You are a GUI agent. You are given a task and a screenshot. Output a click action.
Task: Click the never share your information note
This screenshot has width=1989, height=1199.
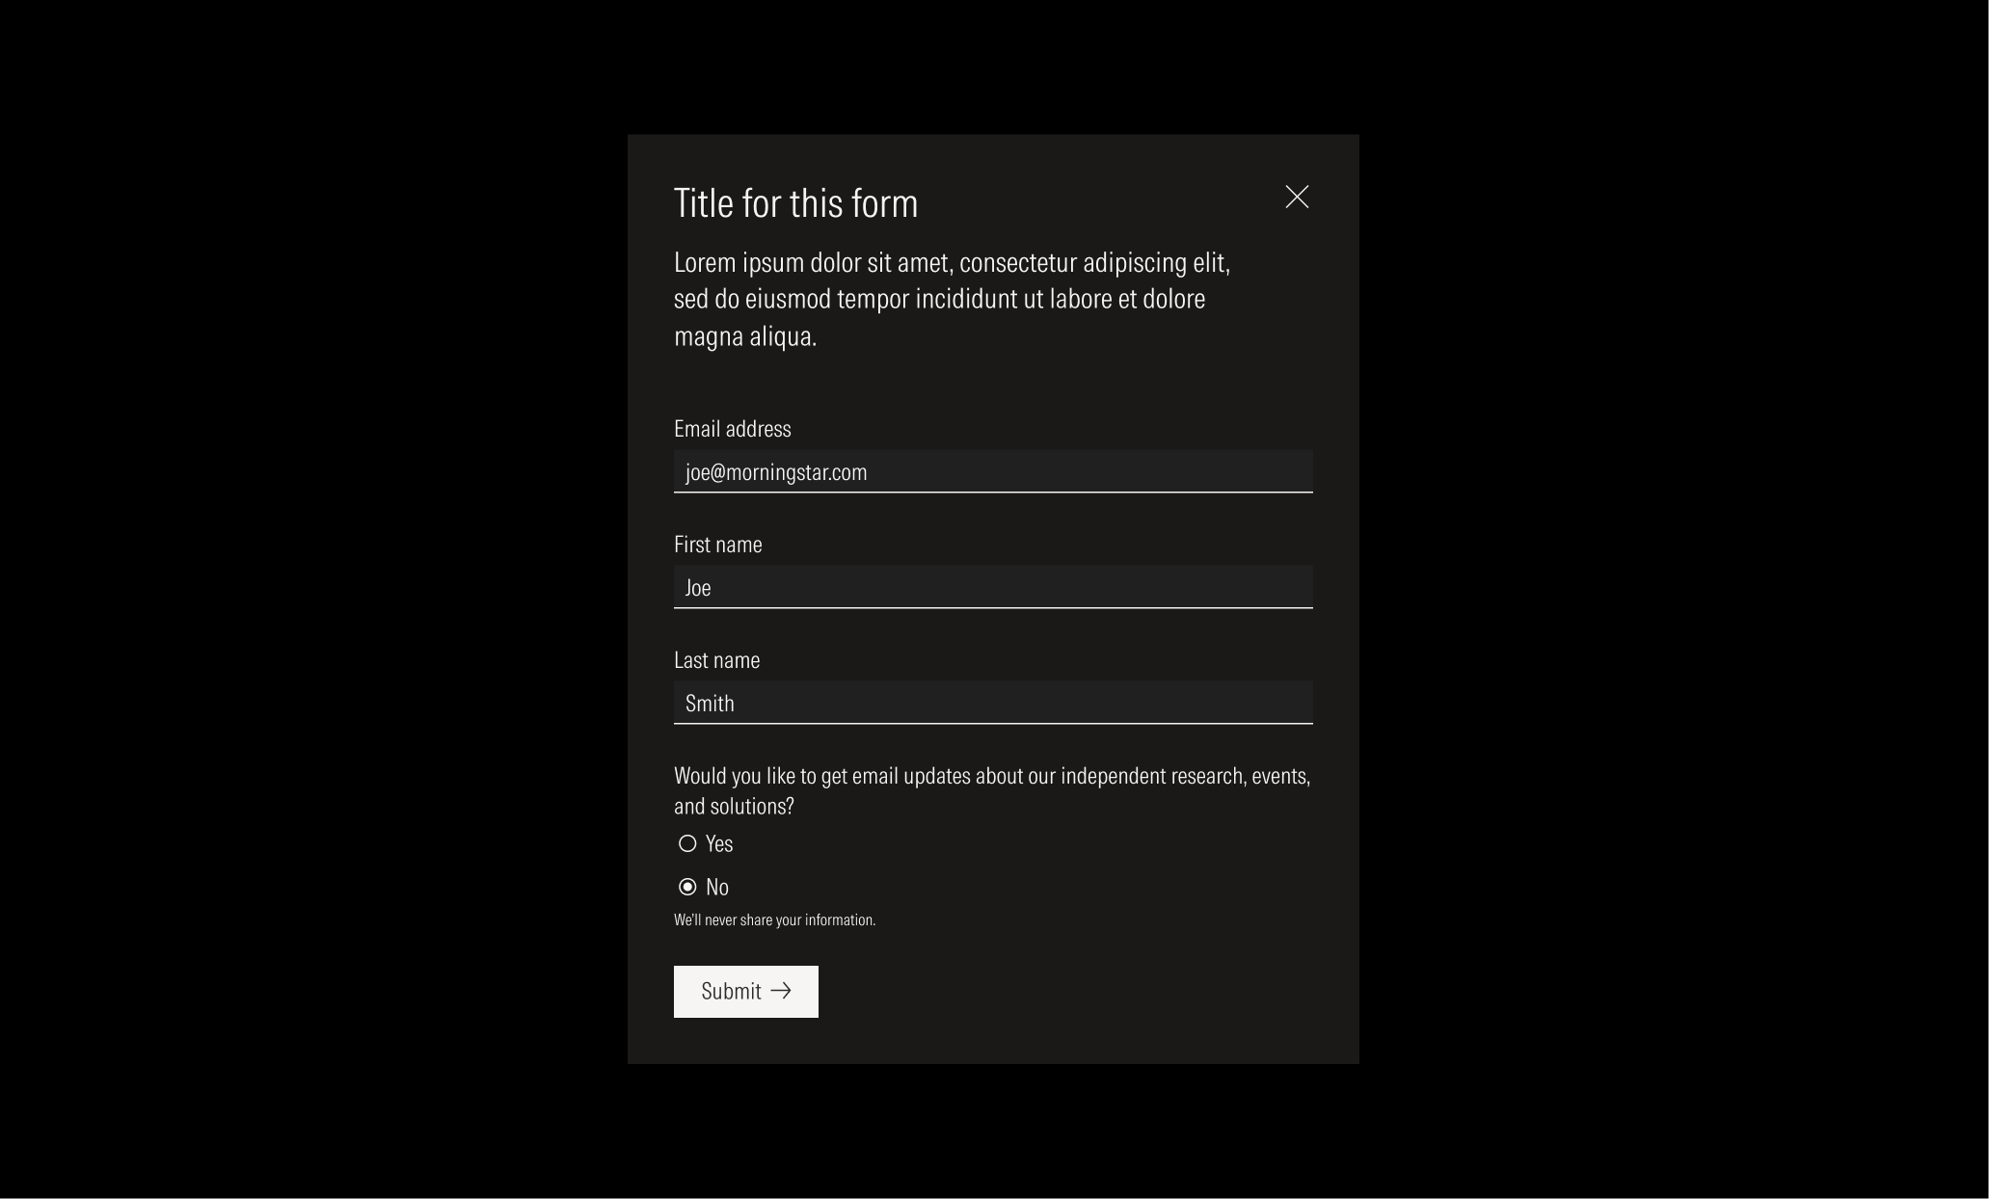click(x=774, y=919)
